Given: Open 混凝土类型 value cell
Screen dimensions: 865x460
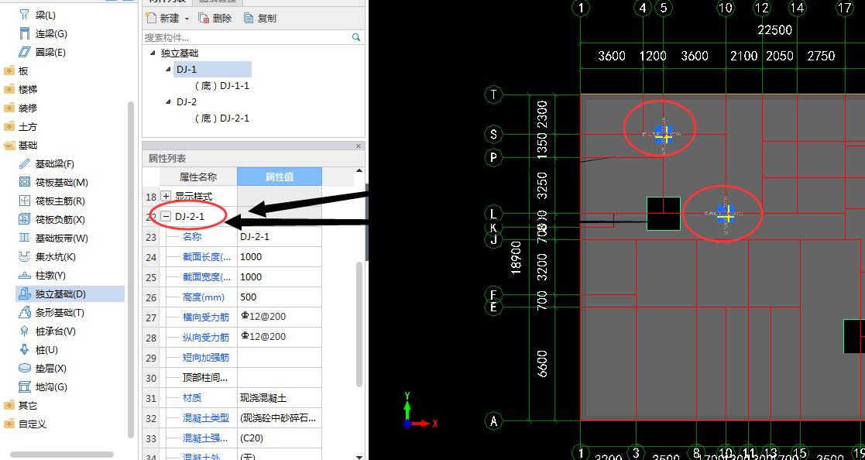Looking at the screenshot, I should coord(280,418).
